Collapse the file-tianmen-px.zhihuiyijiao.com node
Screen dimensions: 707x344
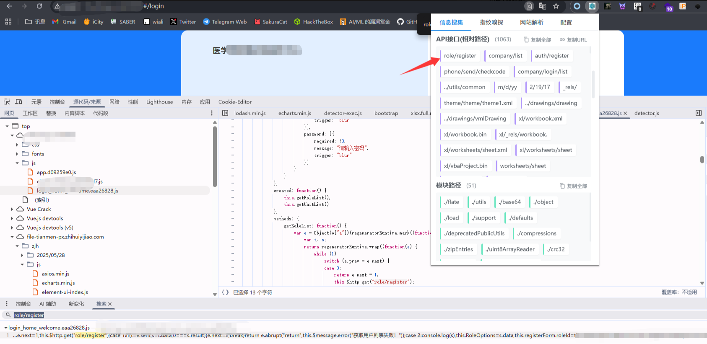(12, 237)
